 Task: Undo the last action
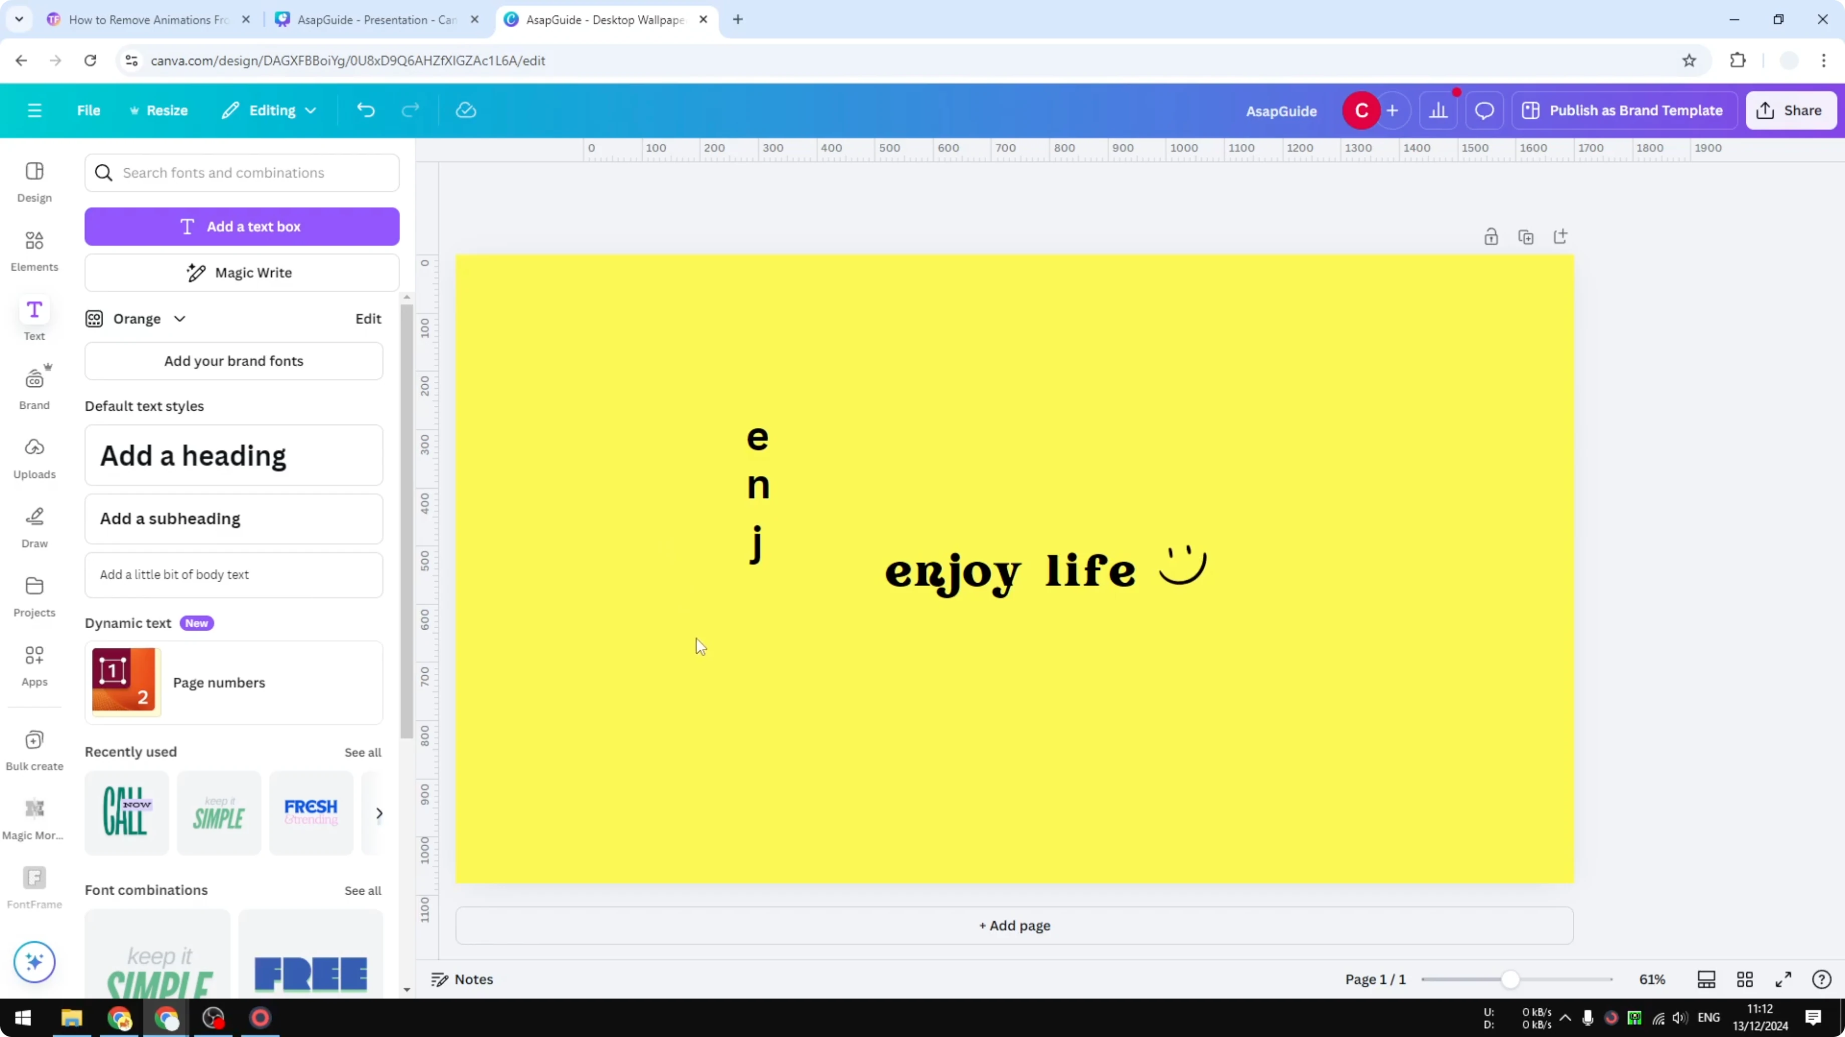pos(365,110)
